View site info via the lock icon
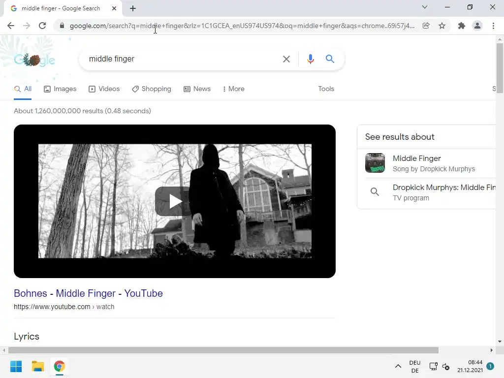The height and width of the screenshot is (378, 504). pos(62,26)
